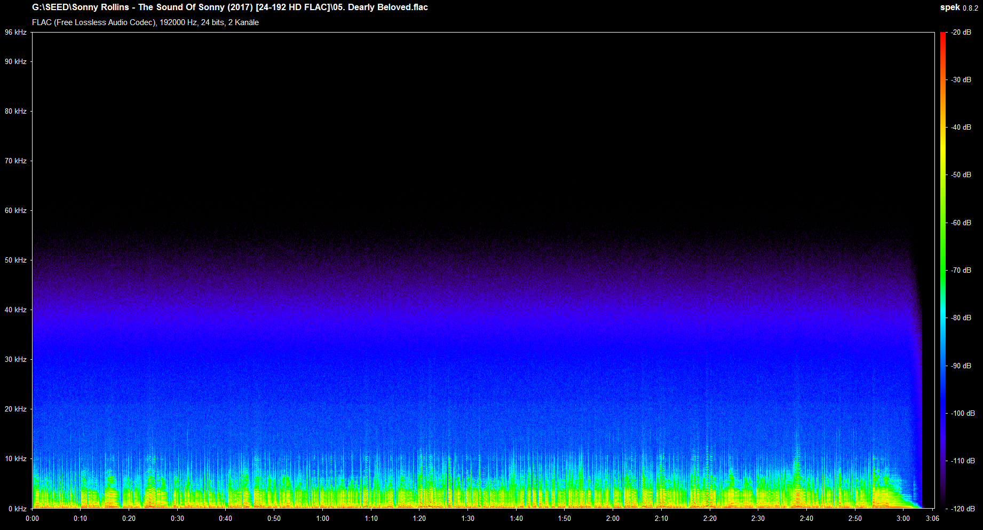The height and width of the screenshot is (530, 983).
Task: Click the 20 kHz frequency label
Action: click(x=16, y=409)
